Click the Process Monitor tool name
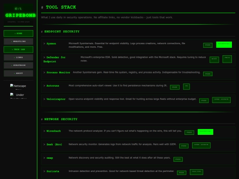Screen dimensions: 239x179 tap(58, 72)
